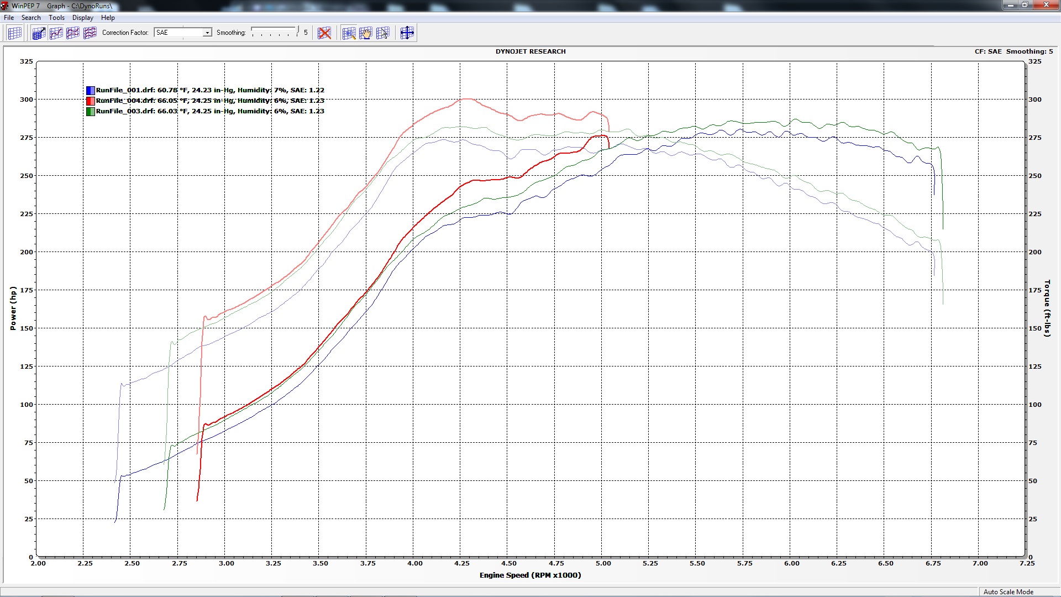1061x597 pixels.
Task: Select the three-curve graph icon
Action: click(x=90, y=33)
